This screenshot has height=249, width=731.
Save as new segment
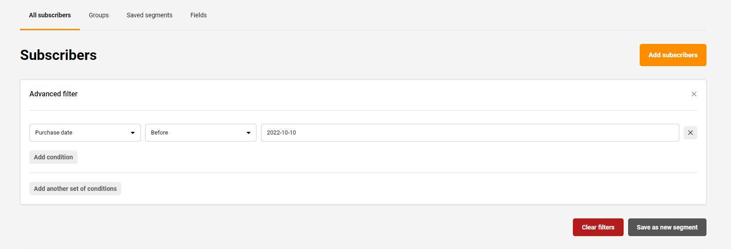[667, 227]
